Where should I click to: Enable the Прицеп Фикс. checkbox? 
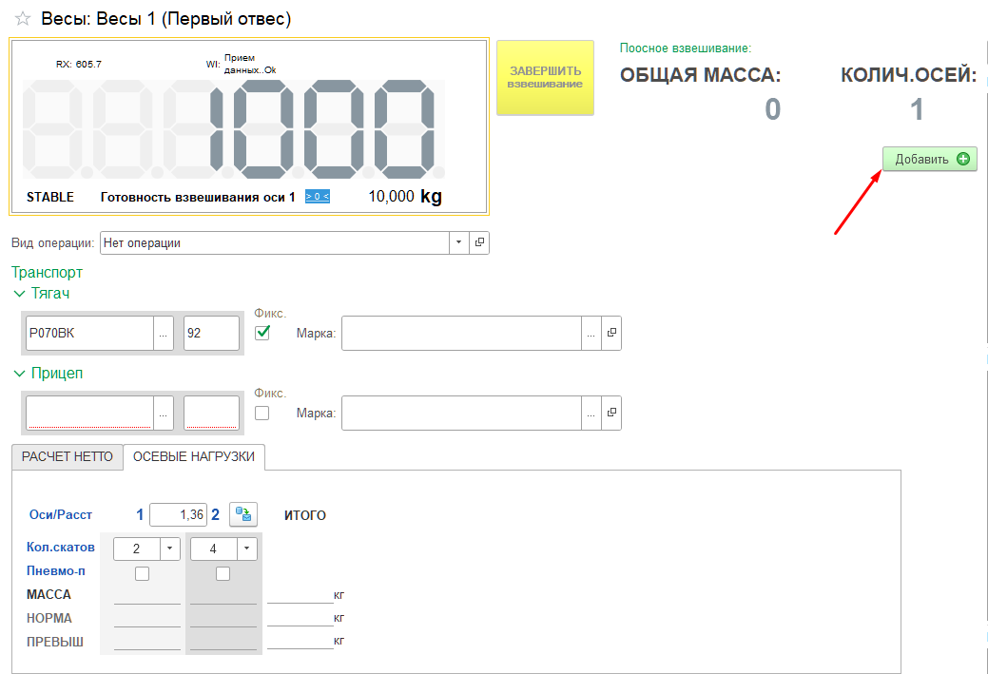(x=262, y=413)
